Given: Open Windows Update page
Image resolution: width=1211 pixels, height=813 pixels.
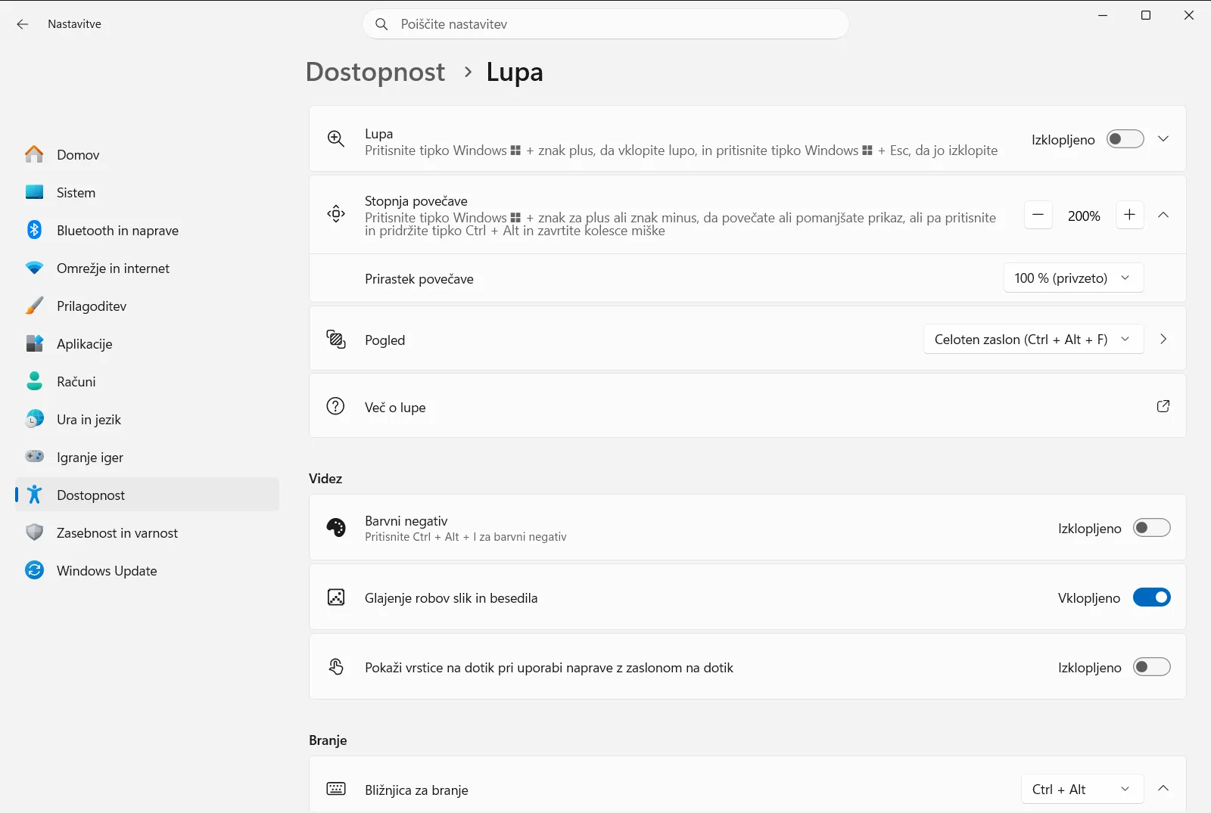Looking at the screenshot, I should pos(148,570).
